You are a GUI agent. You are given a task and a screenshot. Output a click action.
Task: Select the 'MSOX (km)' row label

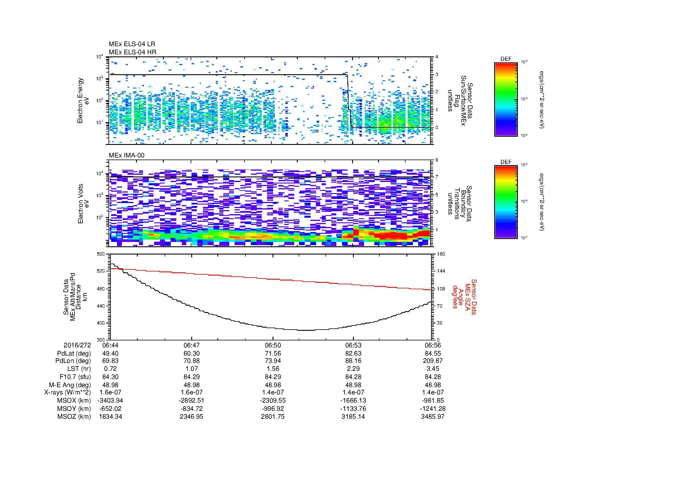pyautogui.click(x=74, y=401)
